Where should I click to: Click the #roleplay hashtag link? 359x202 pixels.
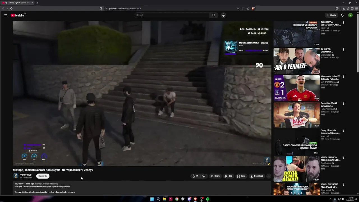tap(54, 184)
